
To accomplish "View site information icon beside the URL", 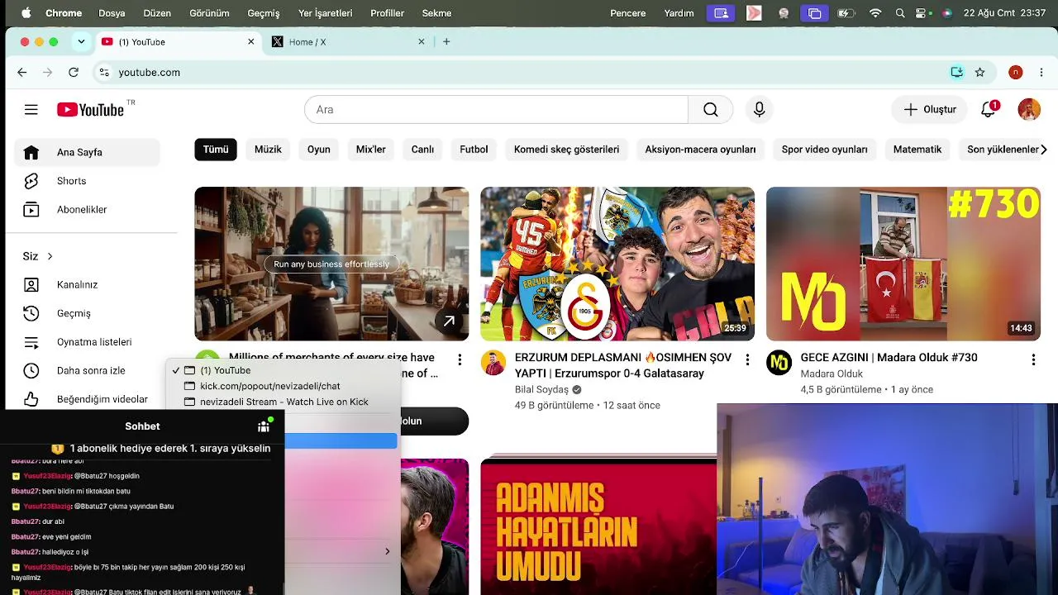I will 104,73.
